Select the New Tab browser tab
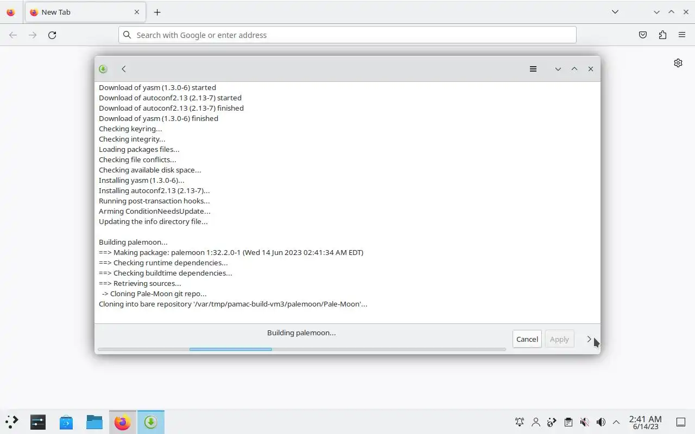This screenshot has height=434, width=695. point(85,12)
